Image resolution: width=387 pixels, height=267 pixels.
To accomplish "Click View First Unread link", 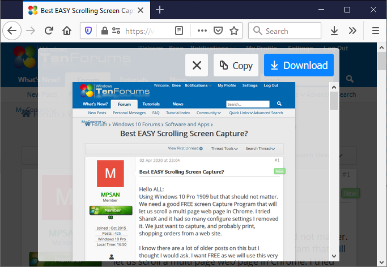I will click(185, 148).
